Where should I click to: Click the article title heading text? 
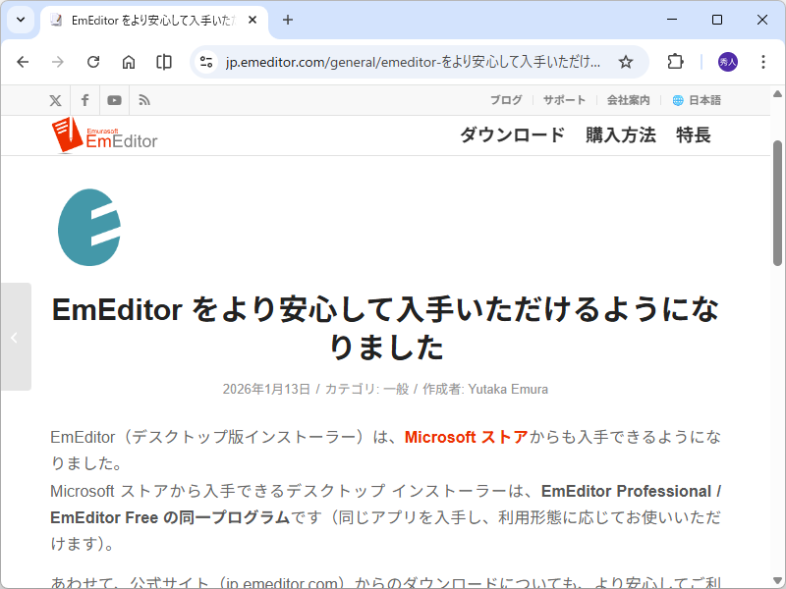click(x=385, y=329)
